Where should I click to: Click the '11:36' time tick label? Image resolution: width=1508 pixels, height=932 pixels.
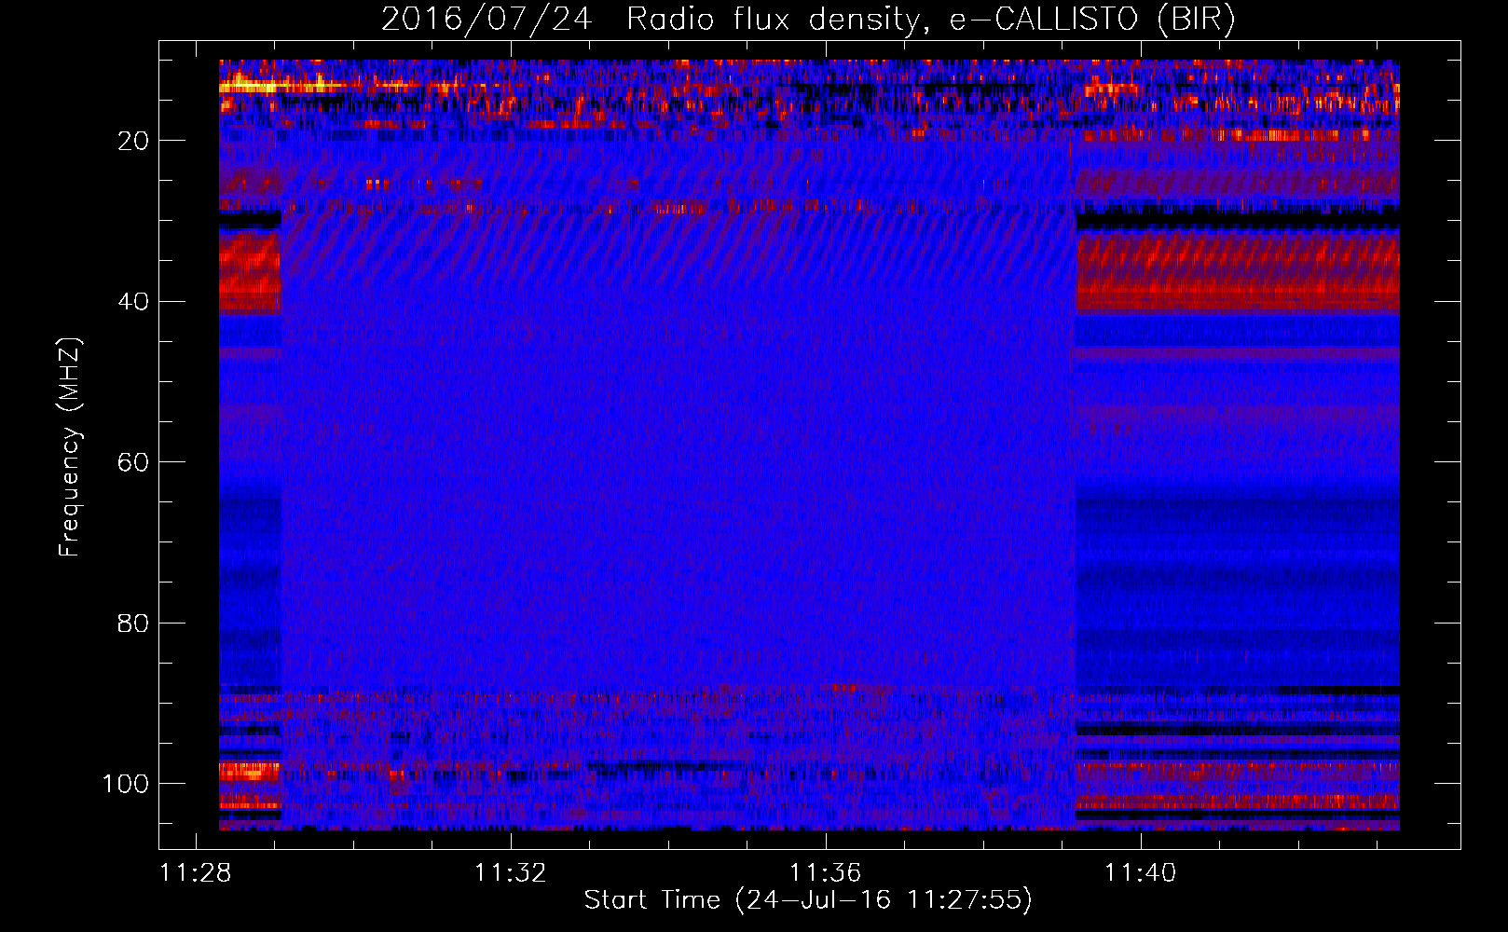[x=825, y=873]
